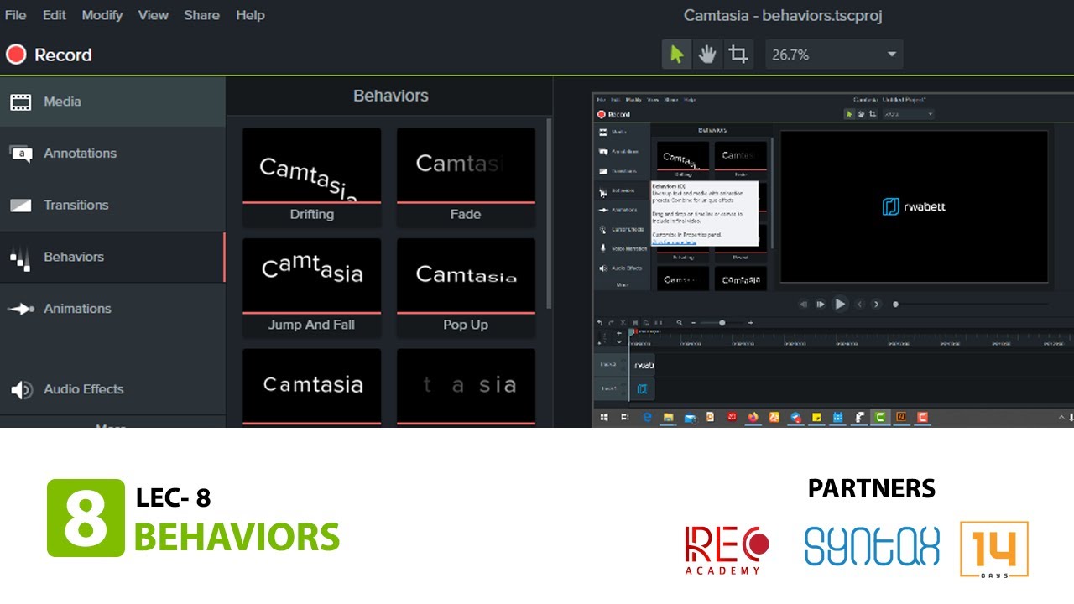The width and height of the screenshot is (1074, 604).
Task: Click the undo arrow in preview timeline toolbar
Action: [x=599, y=323]
